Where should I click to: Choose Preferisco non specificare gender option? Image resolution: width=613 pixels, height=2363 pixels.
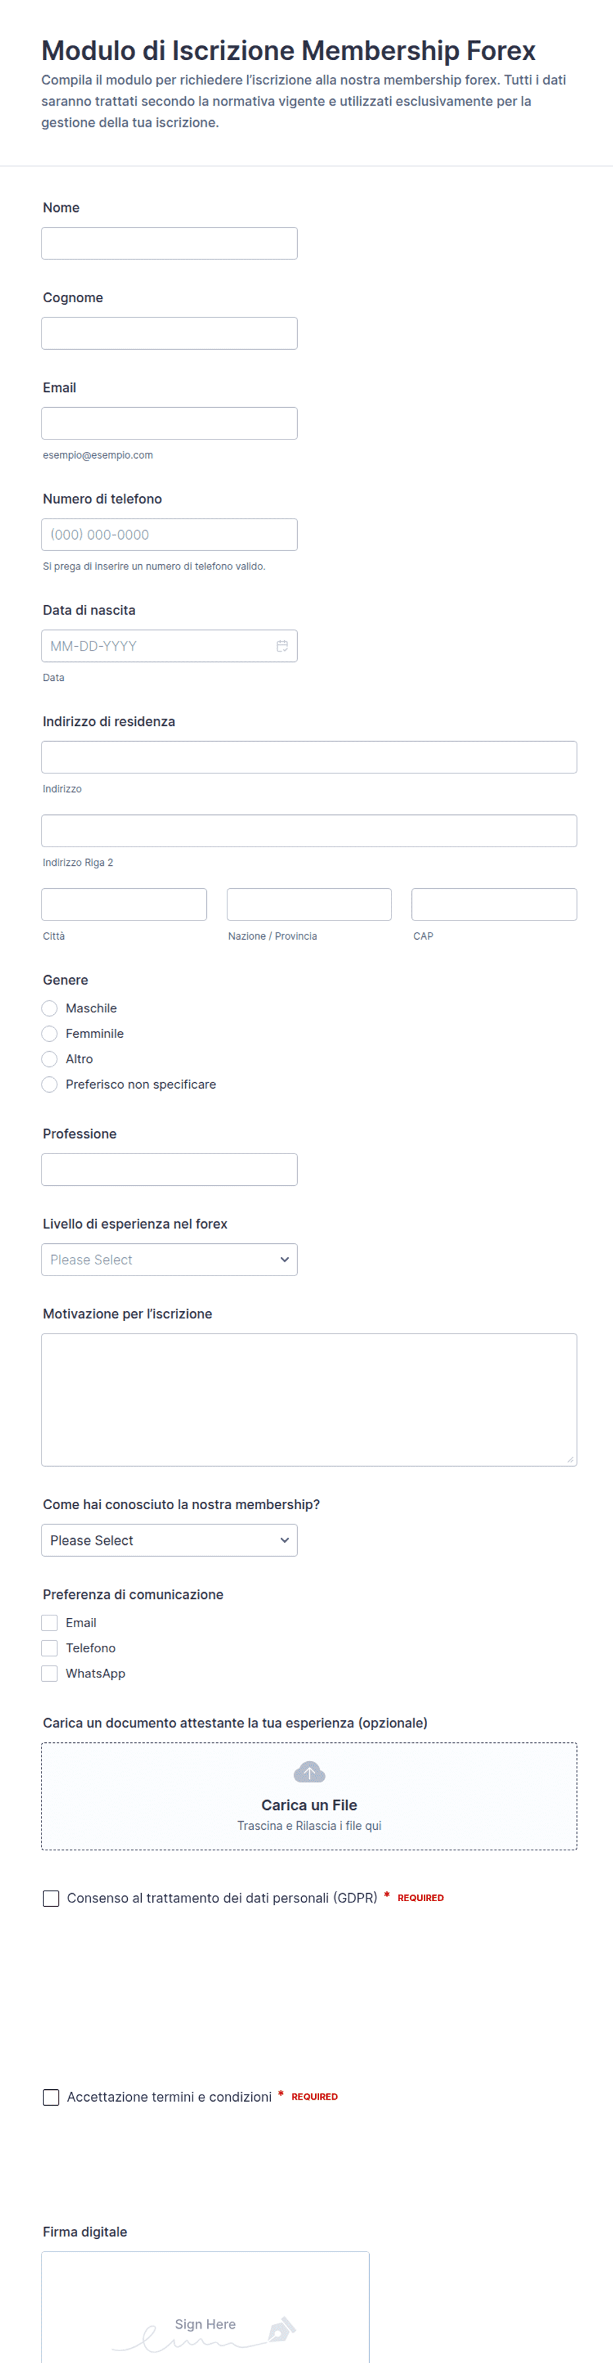pyautogui.click(x=49, y=1084)
